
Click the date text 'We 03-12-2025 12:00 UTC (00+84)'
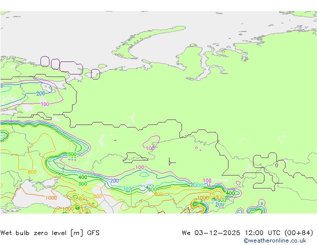(x=247, y=233)
